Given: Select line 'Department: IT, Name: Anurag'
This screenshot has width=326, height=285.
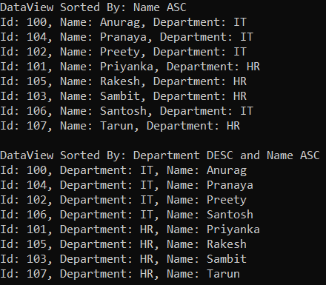Looking at the screenshot, I should point(123,170).
